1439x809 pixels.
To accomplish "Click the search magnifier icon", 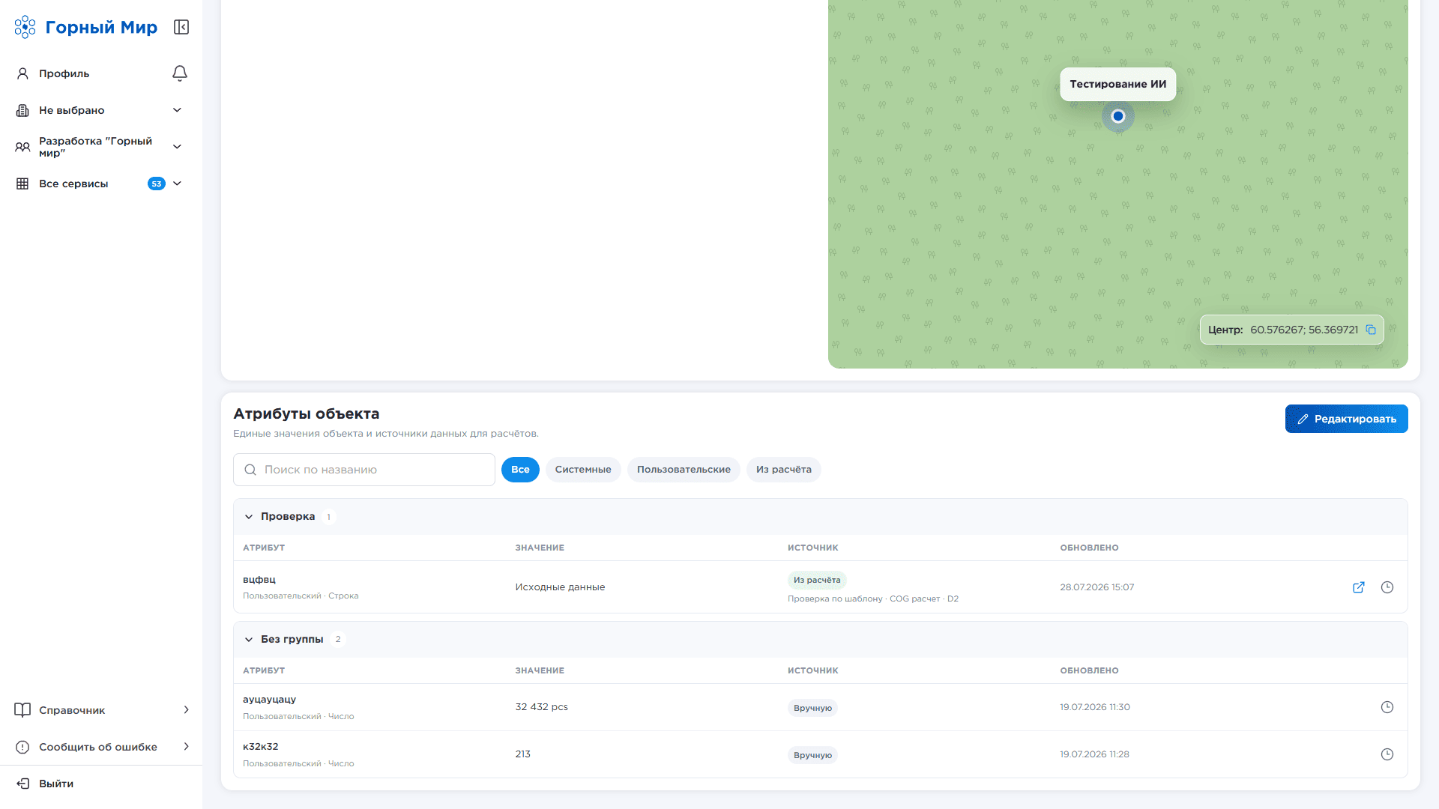I will click(x=250, y=470).
